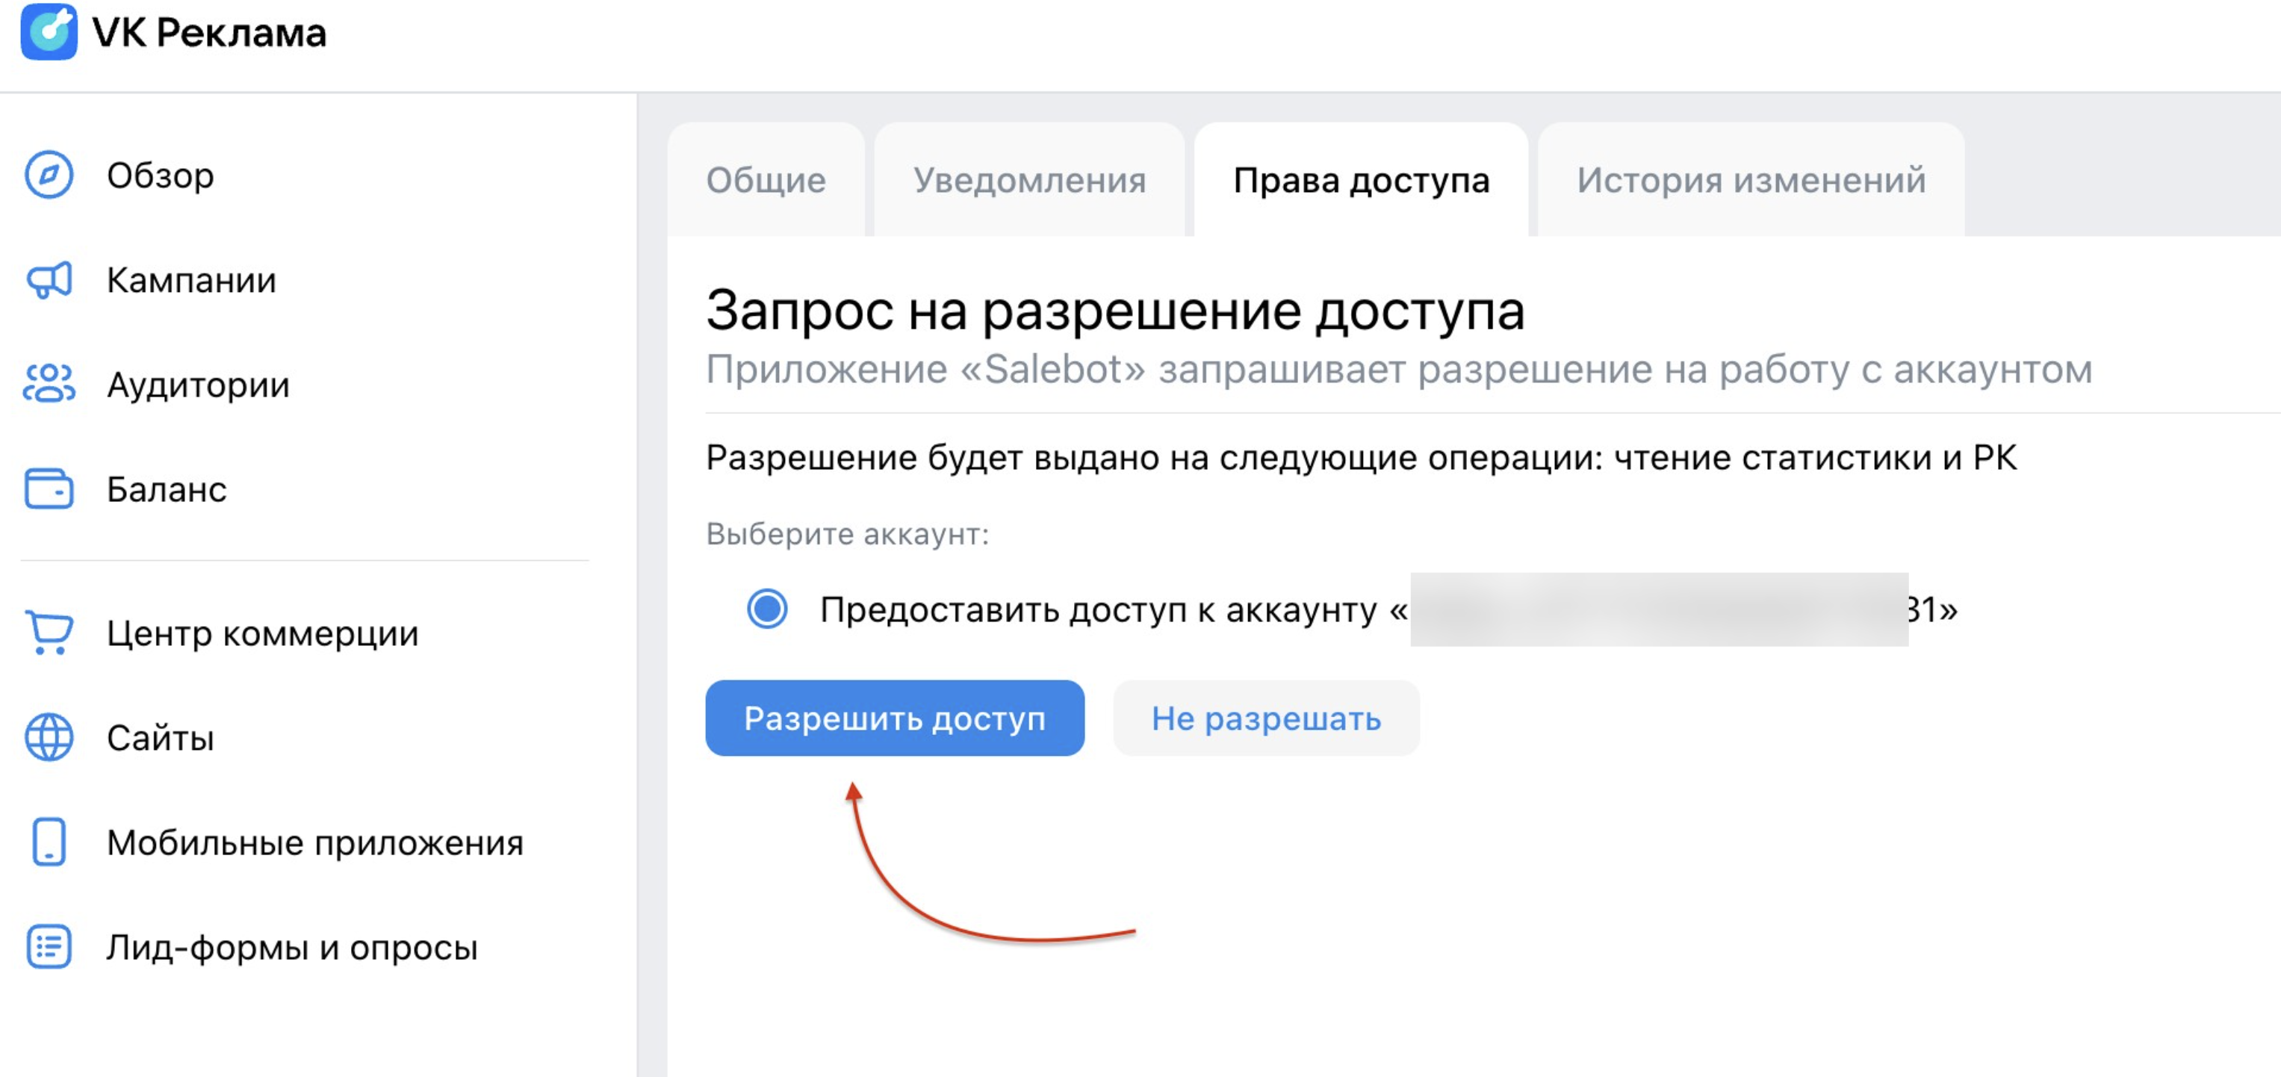Open the Уведомления tab
Screen dimensions: 2281x1077
(x=1029, y=181)
